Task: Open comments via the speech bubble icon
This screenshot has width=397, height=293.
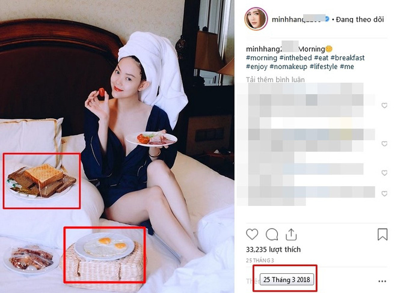Action: click(x=272, y=234)
